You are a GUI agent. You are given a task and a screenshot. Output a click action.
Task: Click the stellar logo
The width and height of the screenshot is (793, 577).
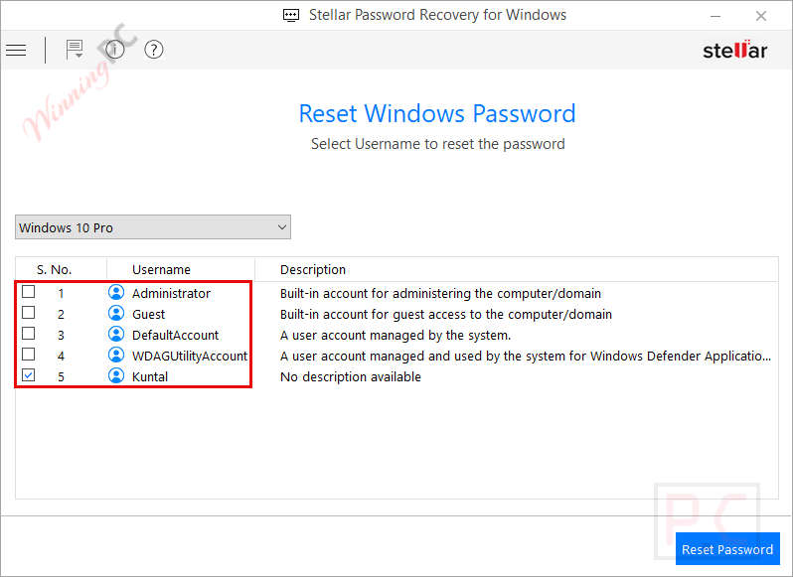point(734,50)
